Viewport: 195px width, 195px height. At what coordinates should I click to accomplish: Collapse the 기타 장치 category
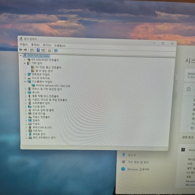coord(25,63)
